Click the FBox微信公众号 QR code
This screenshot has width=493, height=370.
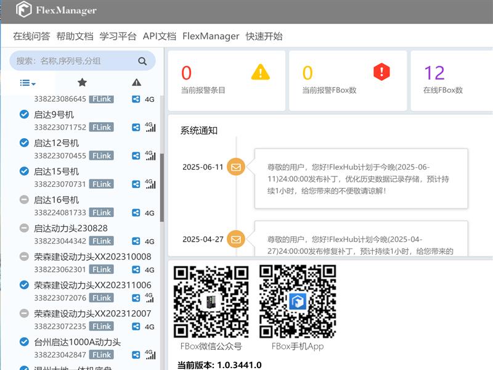coord(211,302)
